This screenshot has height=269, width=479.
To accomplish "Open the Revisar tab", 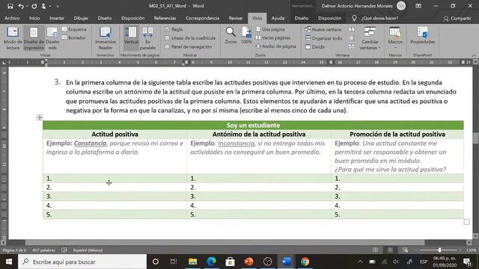I will [x=236, y=18].
